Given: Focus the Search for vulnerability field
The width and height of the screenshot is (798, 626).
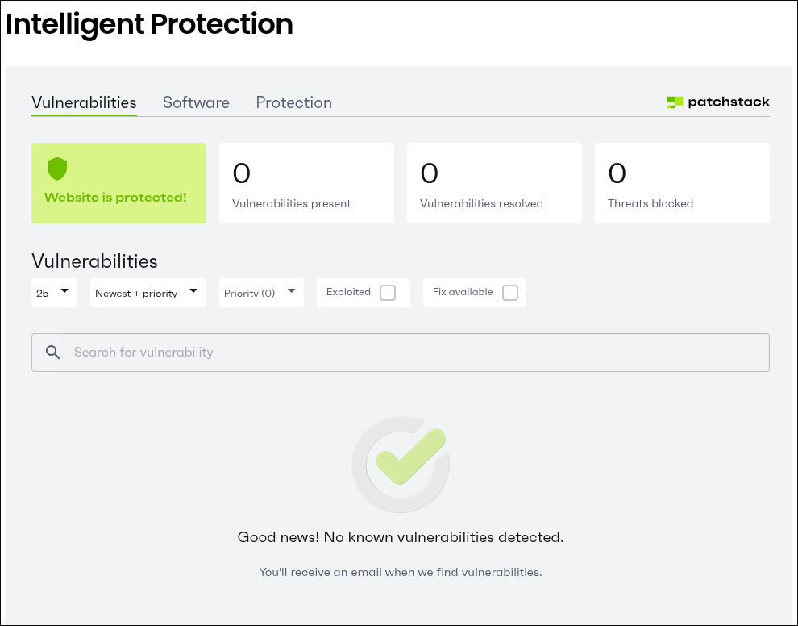Looking at the screenshot, I should pos(415,353).
